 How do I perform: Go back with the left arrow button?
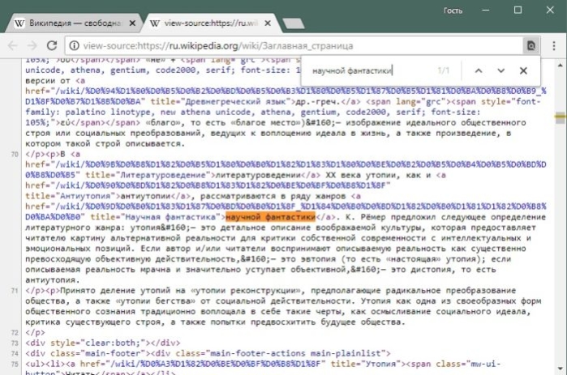tap(13, 45)
